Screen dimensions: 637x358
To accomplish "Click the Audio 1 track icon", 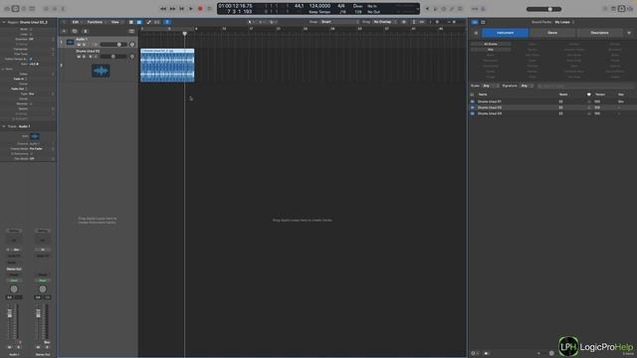I will click(71, 42).
